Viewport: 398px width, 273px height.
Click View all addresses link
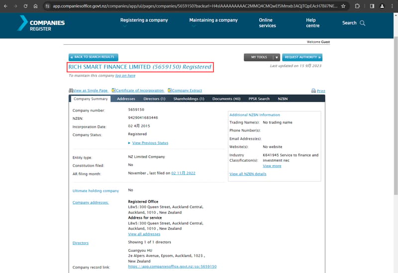(144, 234)
